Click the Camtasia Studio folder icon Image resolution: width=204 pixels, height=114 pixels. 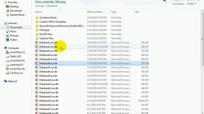(37, 17)
